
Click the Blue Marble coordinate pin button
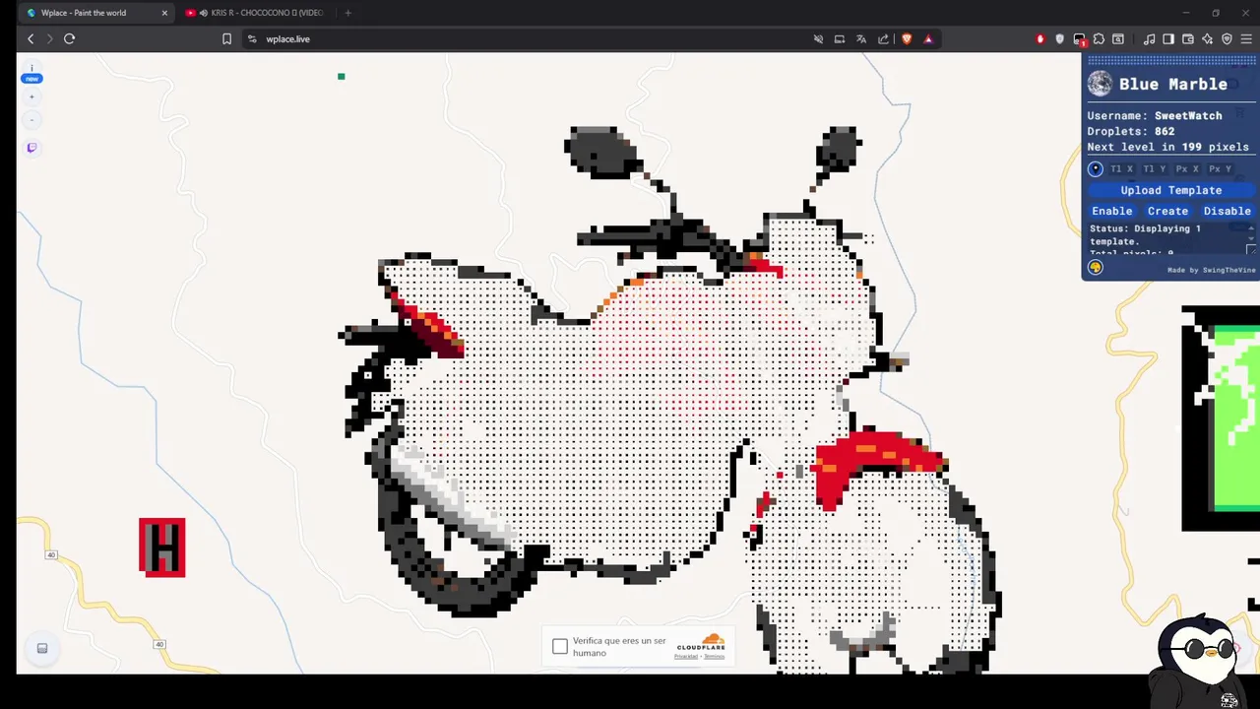[x=1096, y=168]
